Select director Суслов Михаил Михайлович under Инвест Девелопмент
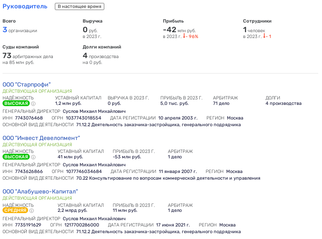Viewport: 322px width, 239px height. [94, 165]
